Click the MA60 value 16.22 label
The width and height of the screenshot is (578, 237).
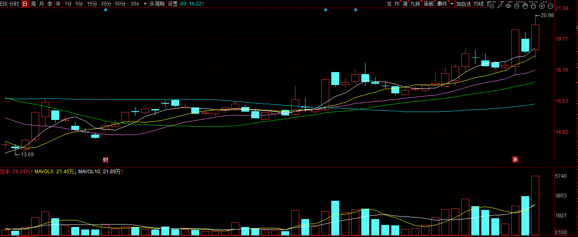point(192,4)
